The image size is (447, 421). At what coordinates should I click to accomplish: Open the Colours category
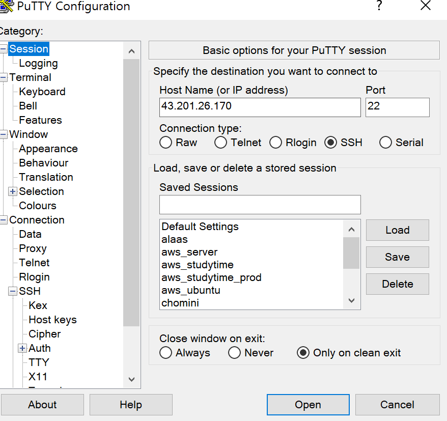[38, 206]
